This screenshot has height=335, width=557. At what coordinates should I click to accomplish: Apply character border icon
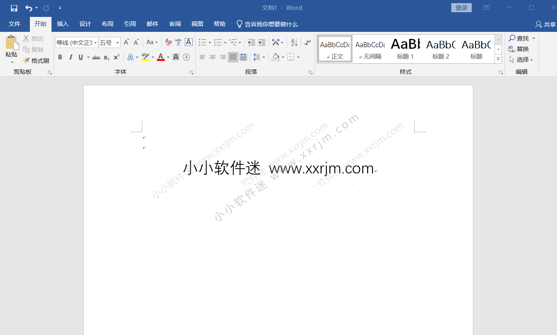pyautogui.click(x=189, y=42)
